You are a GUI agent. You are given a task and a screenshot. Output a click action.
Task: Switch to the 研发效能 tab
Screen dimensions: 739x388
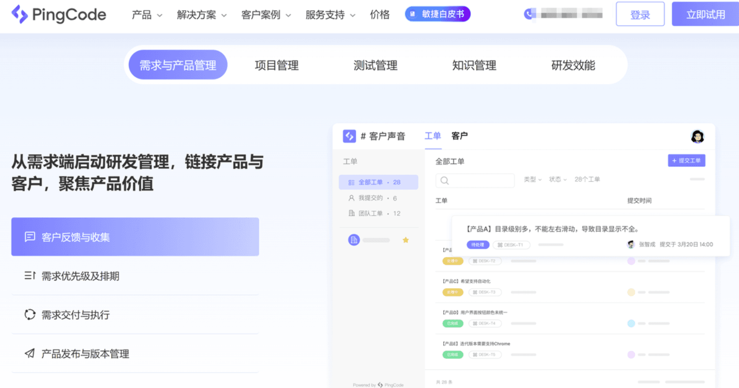tap(573, 65)
